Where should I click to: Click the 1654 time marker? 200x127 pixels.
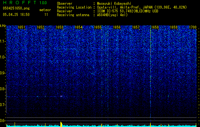click(x=79, y=27)
